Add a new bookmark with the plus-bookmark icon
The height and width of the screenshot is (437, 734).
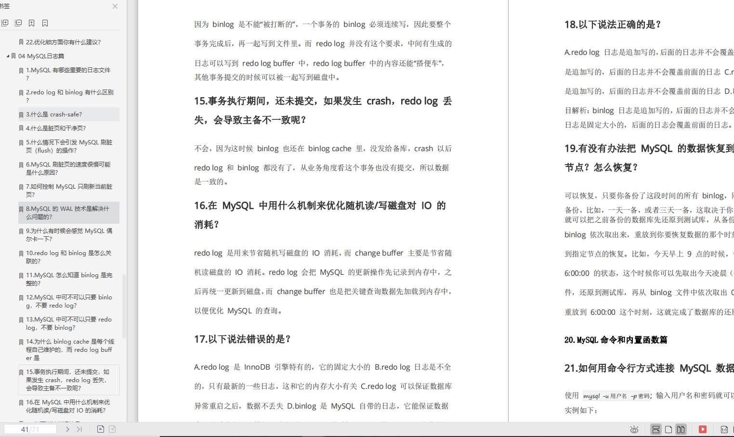pos(31,23)
